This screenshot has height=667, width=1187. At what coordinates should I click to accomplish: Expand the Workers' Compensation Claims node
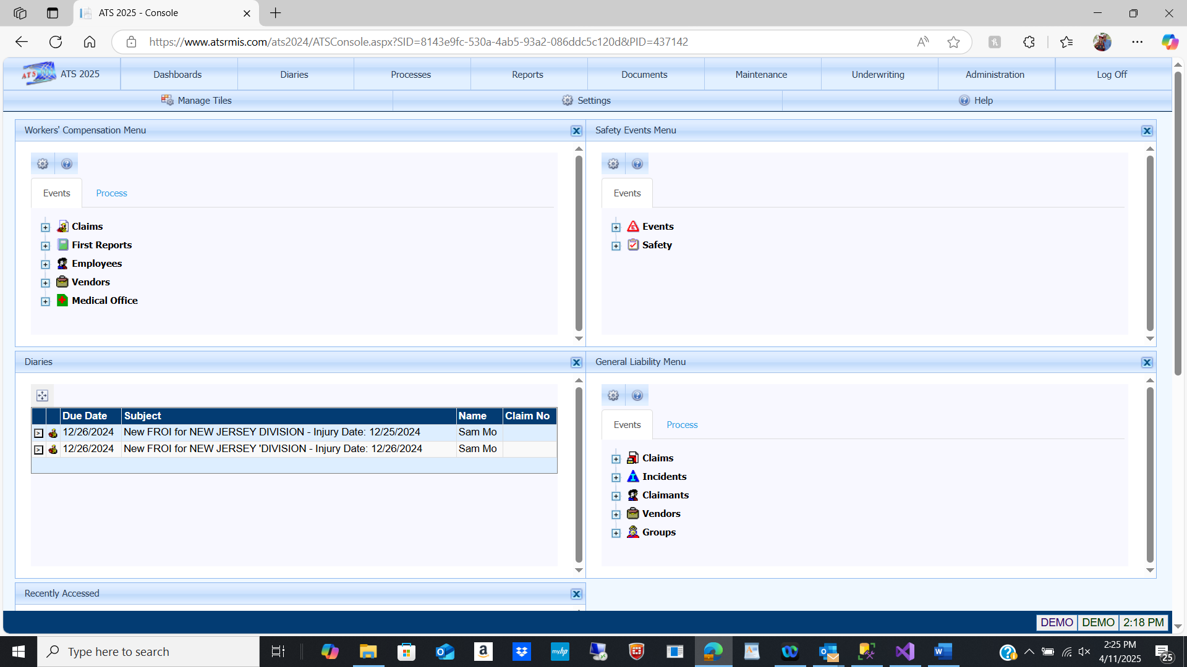[x=45, y=227]
